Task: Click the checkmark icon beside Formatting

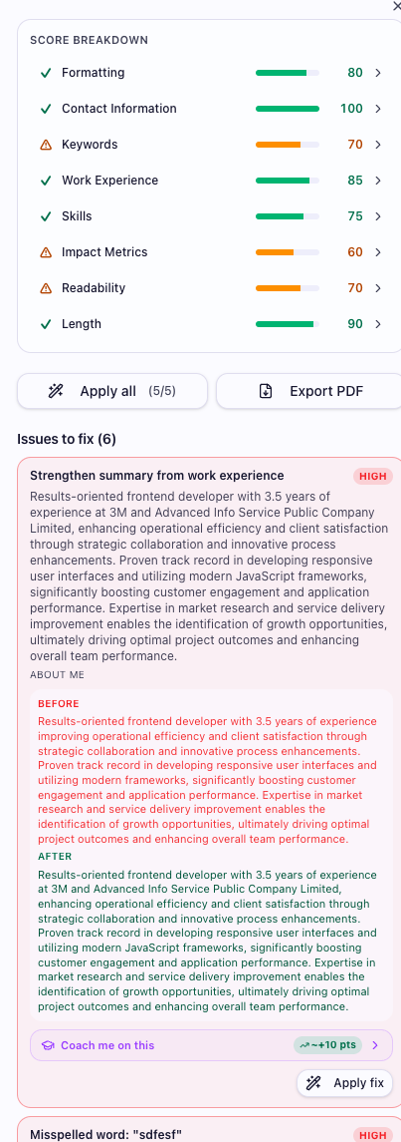Action: pos(46,73)
